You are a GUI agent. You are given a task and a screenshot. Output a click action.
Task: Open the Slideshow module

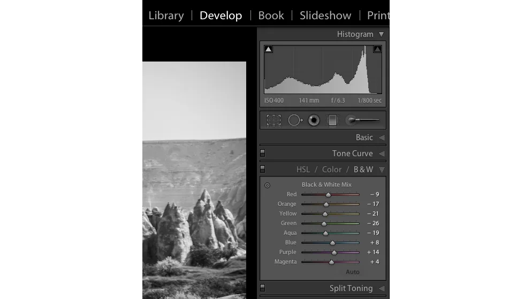(x=325, y=16)
